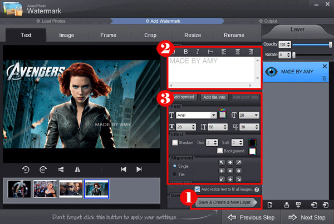This screenshot has height=224, width=334.
Task: Align watermark to bottom center
Action: click(230, 179)
